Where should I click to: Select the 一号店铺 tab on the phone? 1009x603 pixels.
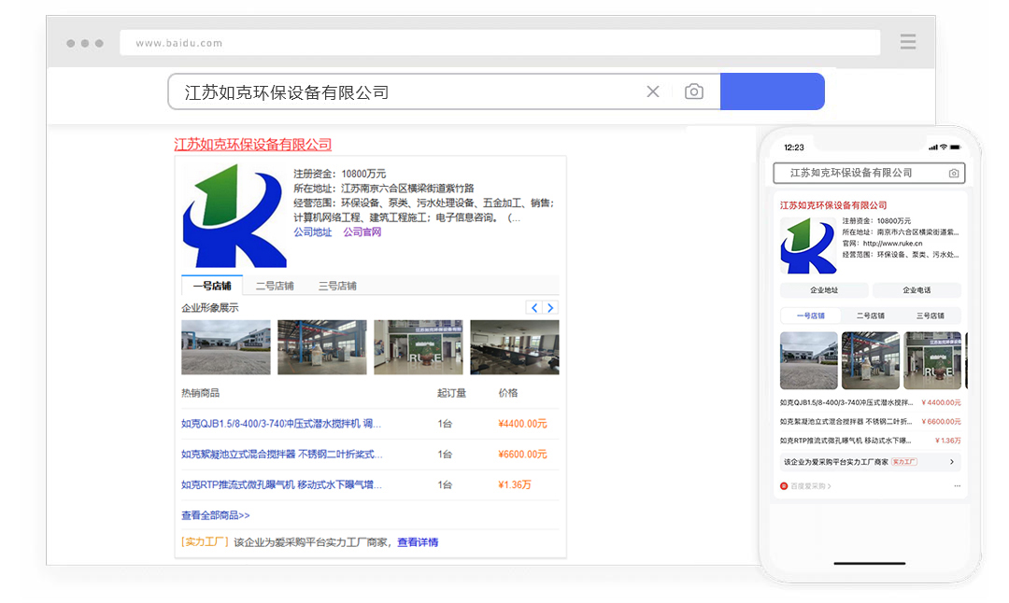click(810, 316)
